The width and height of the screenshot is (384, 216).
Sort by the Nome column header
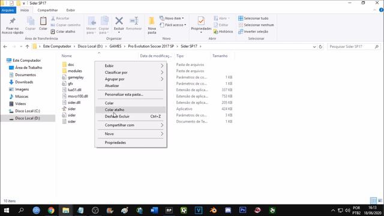67,56
